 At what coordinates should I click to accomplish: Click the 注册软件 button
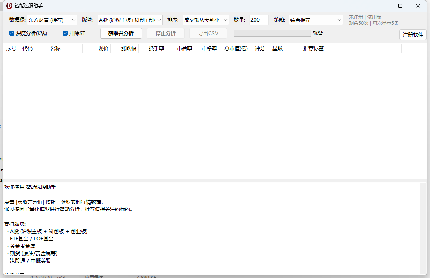point(413,35)
